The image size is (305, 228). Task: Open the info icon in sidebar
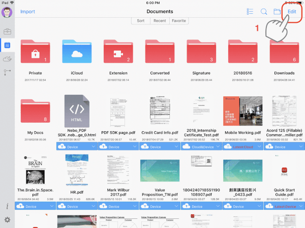7,206
